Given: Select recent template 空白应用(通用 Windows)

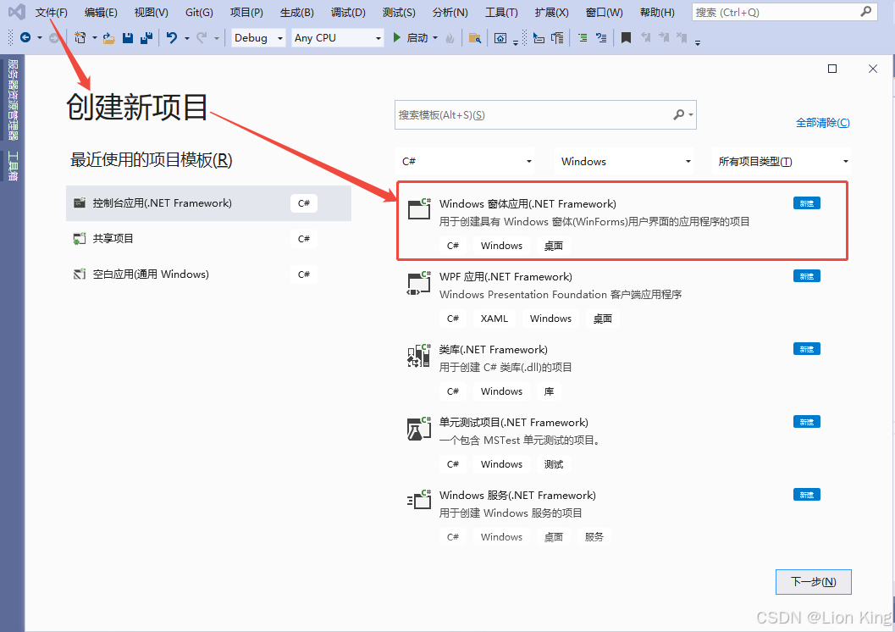Looking at the screenshot, I should pos(208,274).
